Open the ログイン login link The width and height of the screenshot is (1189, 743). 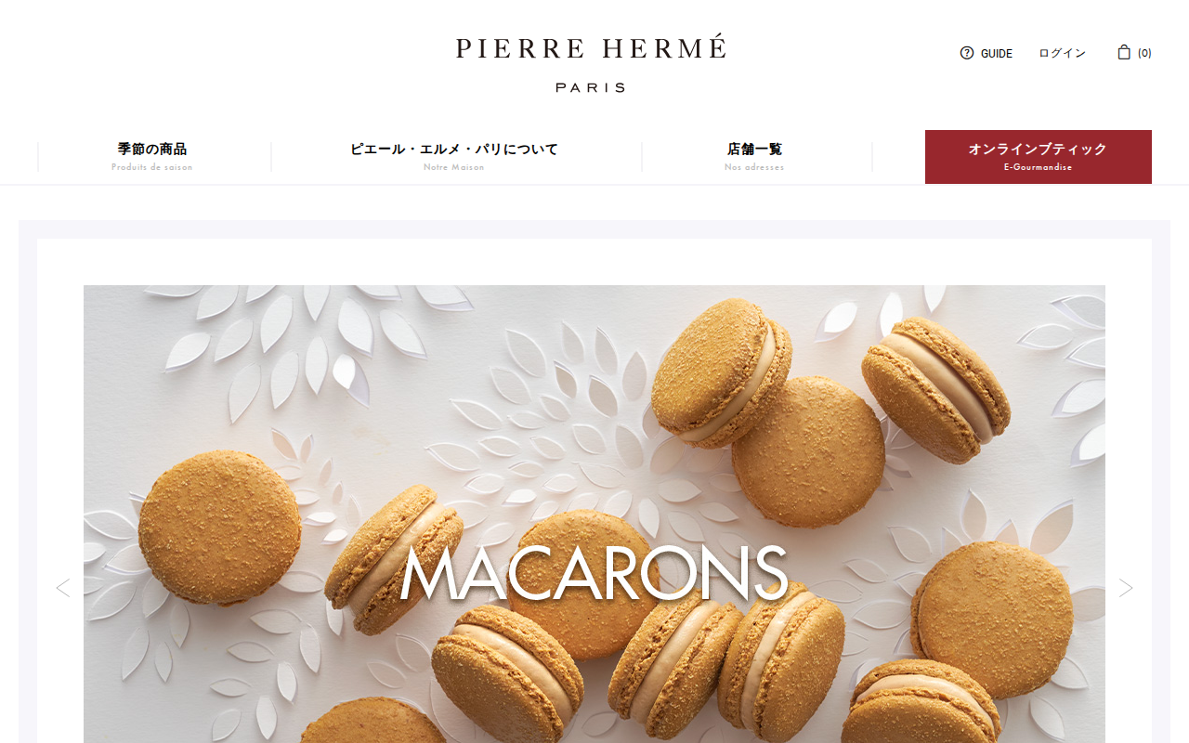pyautogui.click(x=1062, y=53)
